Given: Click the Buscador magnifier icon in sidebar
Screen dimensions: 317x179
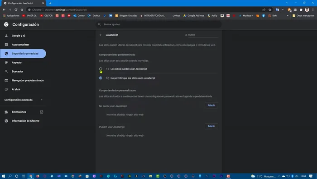Looking at the screenshot, I should pos(6,72).
